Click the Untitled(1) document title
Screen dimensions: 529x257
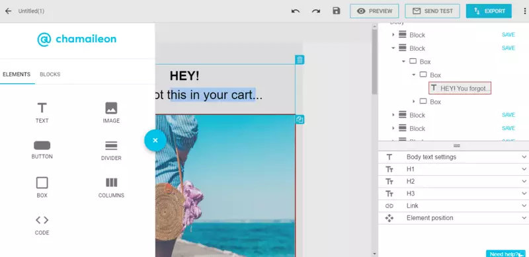coord(31,11)
